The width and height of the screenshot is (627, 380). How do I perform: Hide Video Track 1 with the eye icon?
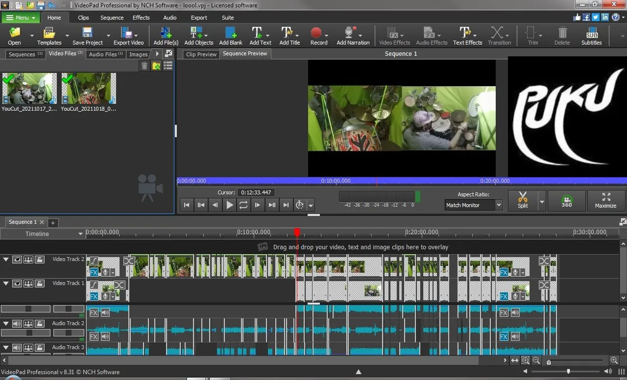coord(17,284)
